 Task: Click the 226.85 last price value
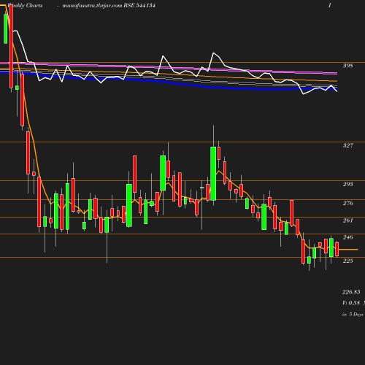(351, 292)
